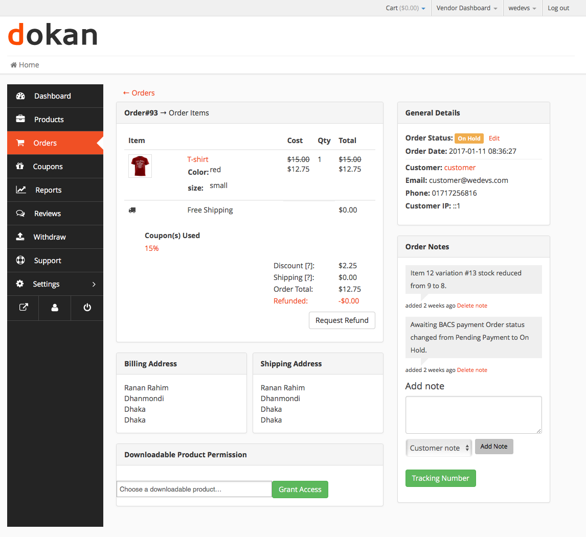The height and width of the screenshot is (537, 586).
Task: Click the Home icon in breadcrumb
Action: (13, 65)
